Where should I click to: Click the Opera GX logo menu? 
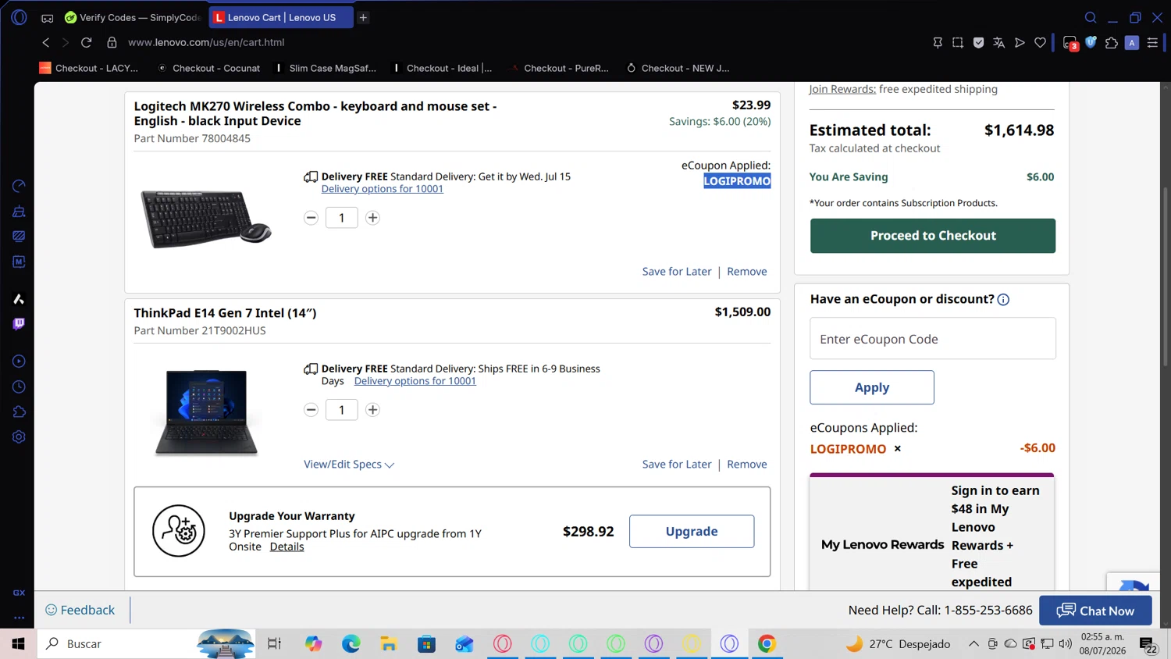[x=19, y=17]
